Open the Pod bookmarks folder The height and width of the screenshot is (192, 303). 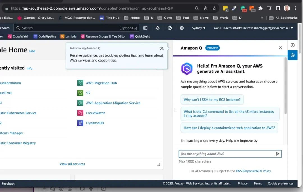183,18
